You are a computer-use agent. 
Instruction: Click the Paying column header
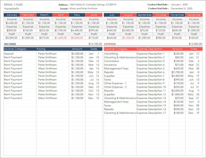(41, 49)
